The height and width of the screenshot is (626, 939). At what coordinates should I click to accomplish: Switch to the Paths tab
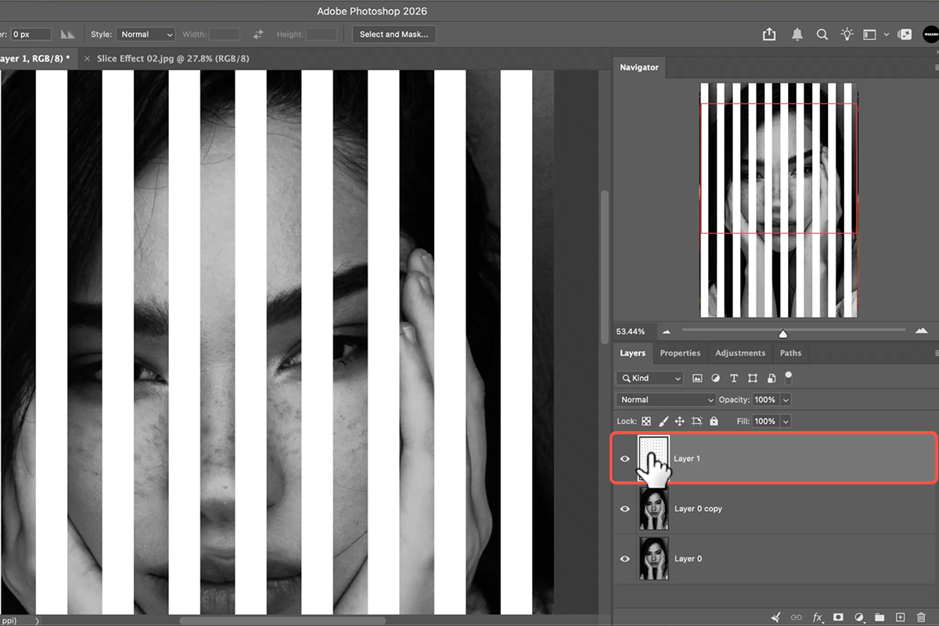pos(790,353)
